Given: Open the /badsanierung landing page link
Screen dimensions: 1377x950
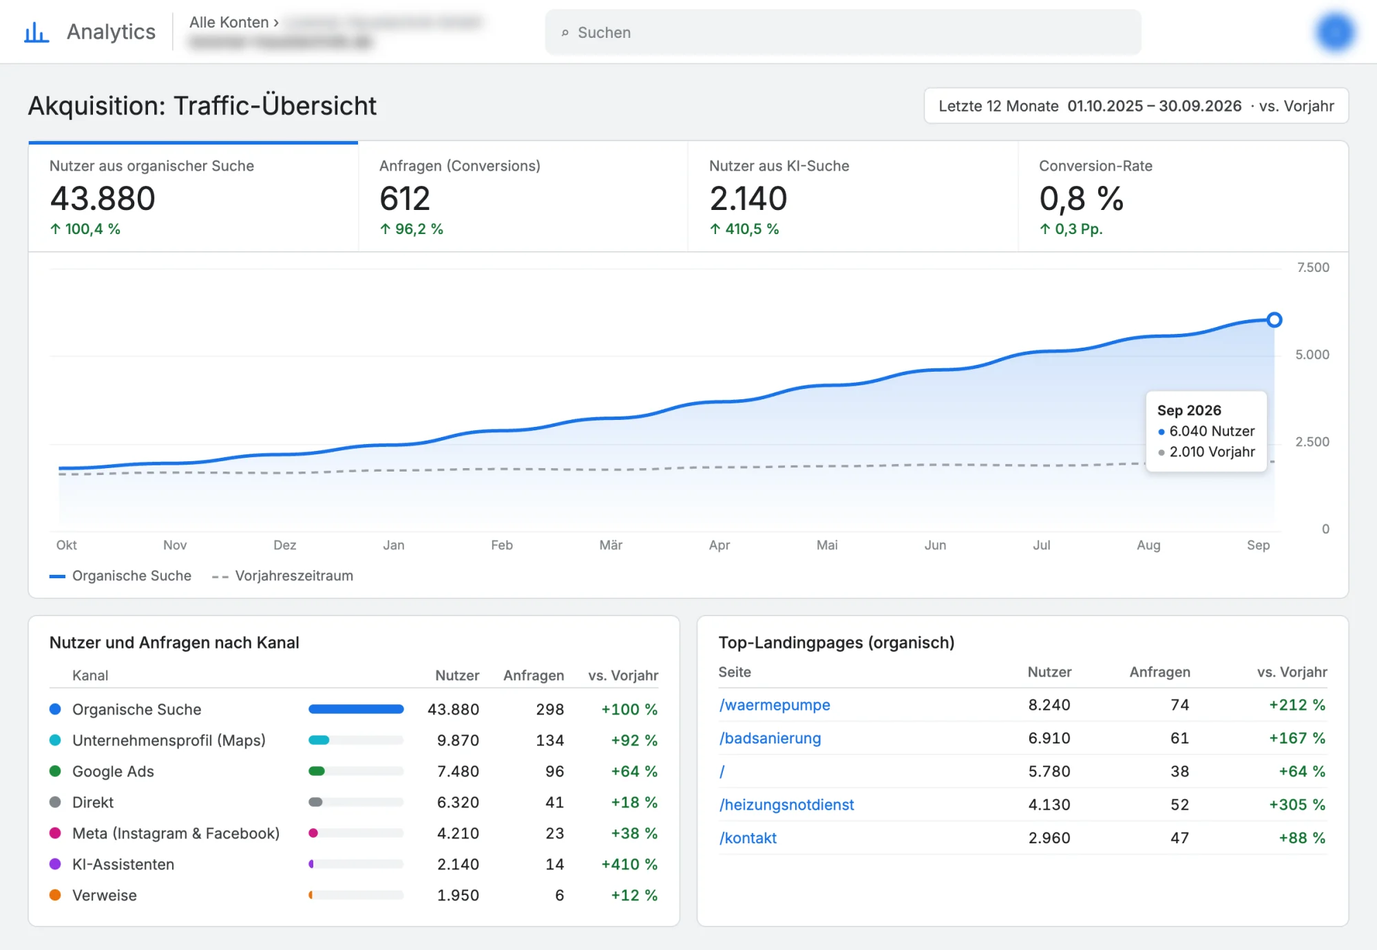Looking at the screenshot, I should point(770,738).
